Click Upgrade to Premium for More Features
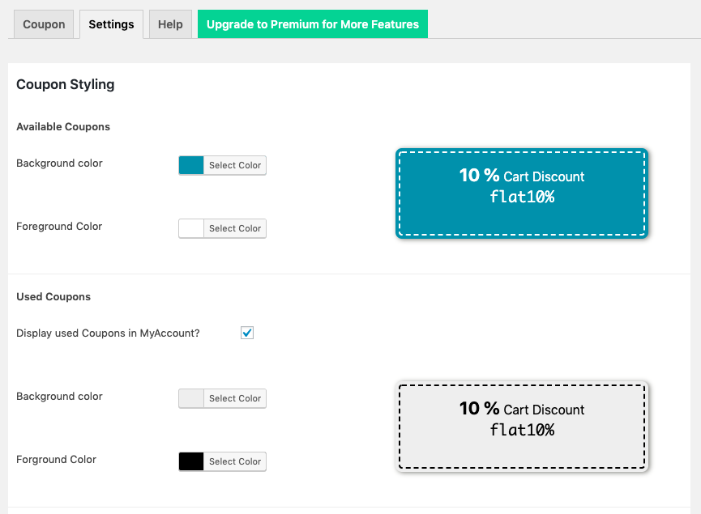 tap(312, 24)
